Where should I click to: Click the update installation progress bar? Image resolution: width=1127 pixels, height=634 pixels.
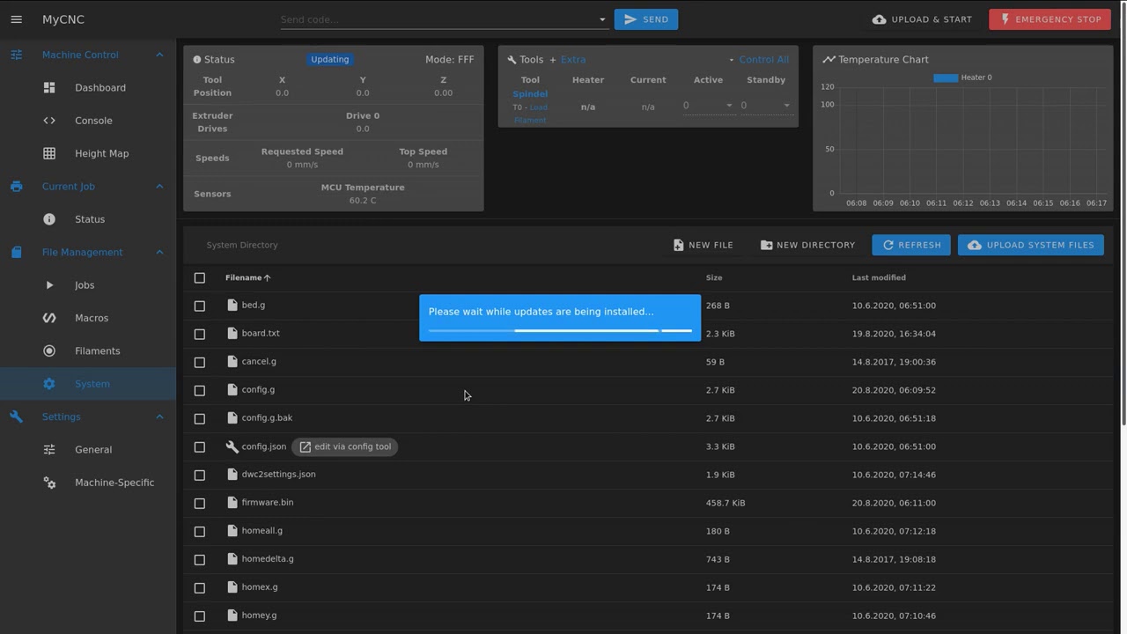click(560, 330)
